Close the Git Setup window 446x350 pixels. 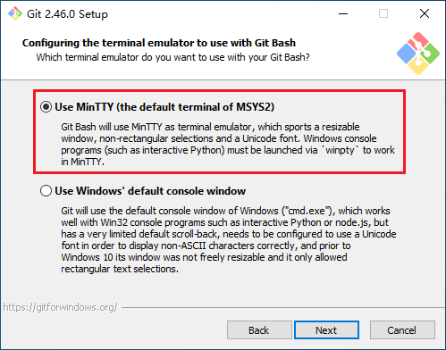click(x=425, y=13)
